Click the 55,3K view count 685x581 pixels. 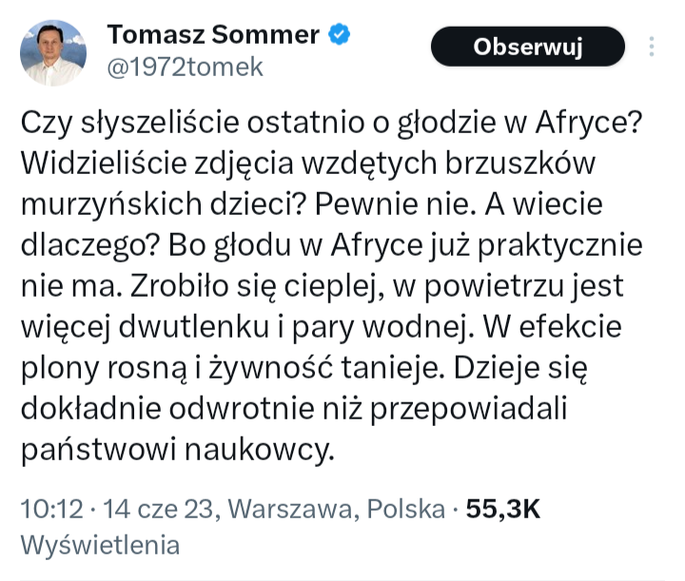click(x=503, y=509)
